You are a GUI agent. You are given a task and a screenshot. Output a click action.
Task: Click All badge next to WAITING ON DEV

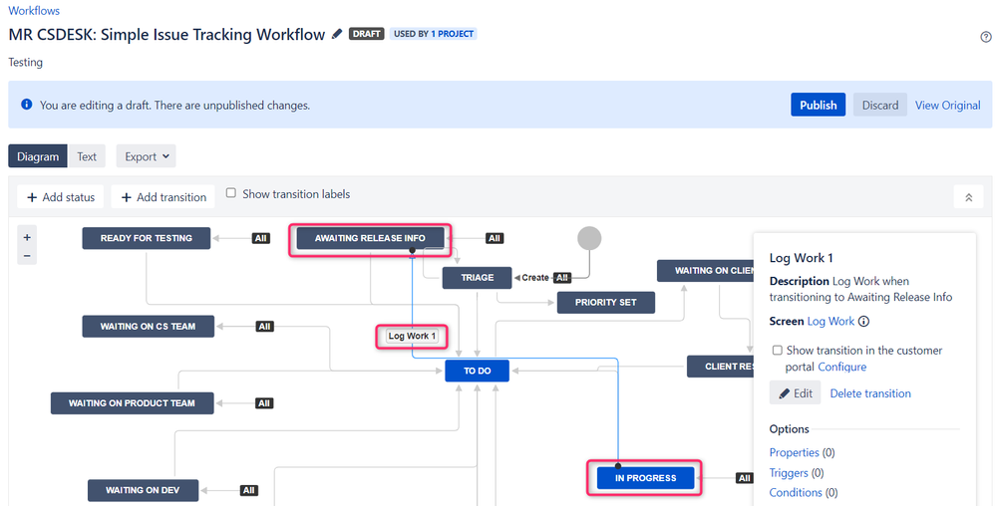tap(249, 490)
